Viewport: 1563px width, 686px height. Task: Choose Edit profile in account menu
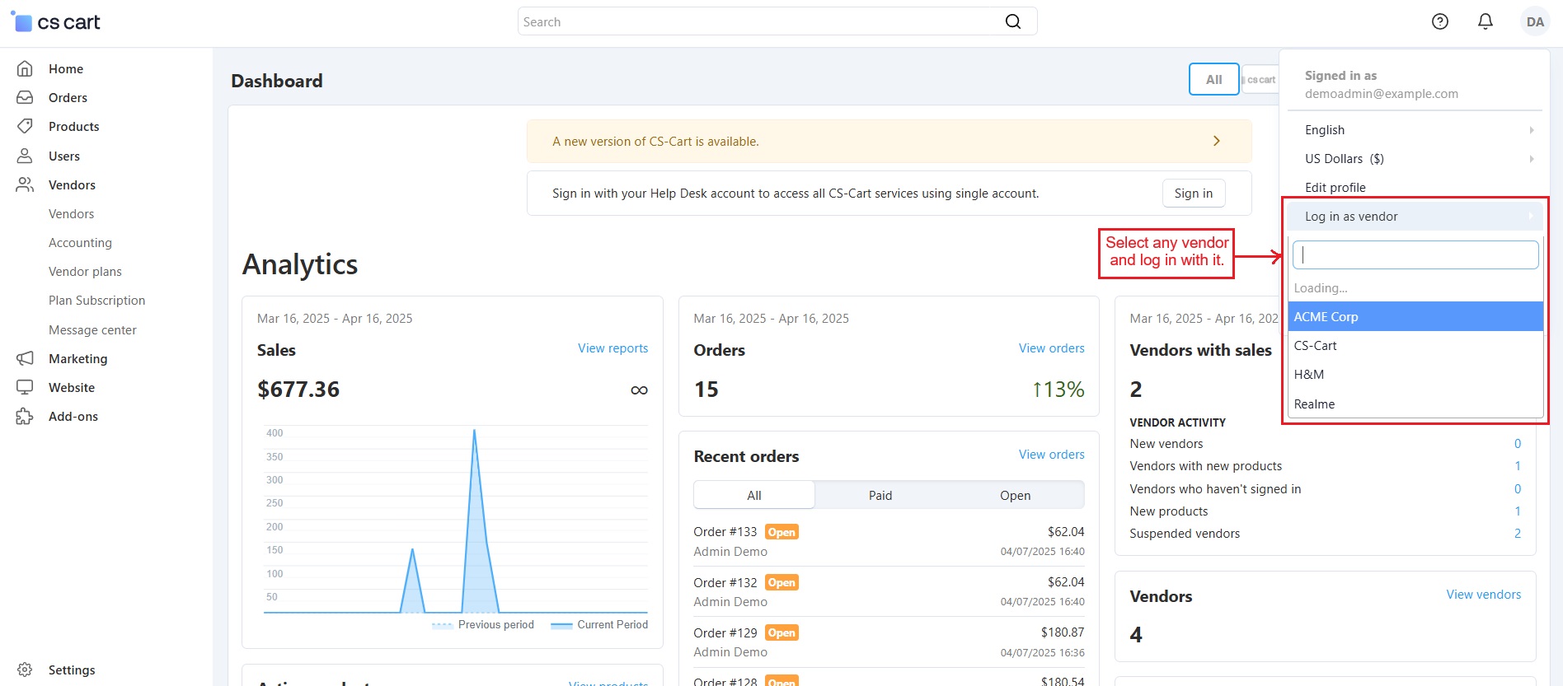click(x=1335, y=188)
